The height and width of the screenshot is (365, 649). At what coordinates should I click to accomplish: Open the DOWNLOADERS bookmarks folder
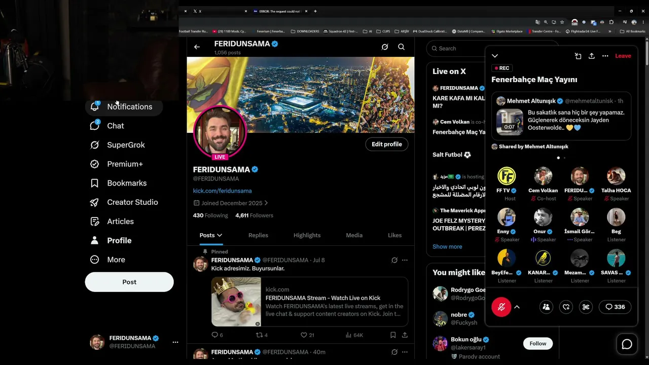pos(305,31)
